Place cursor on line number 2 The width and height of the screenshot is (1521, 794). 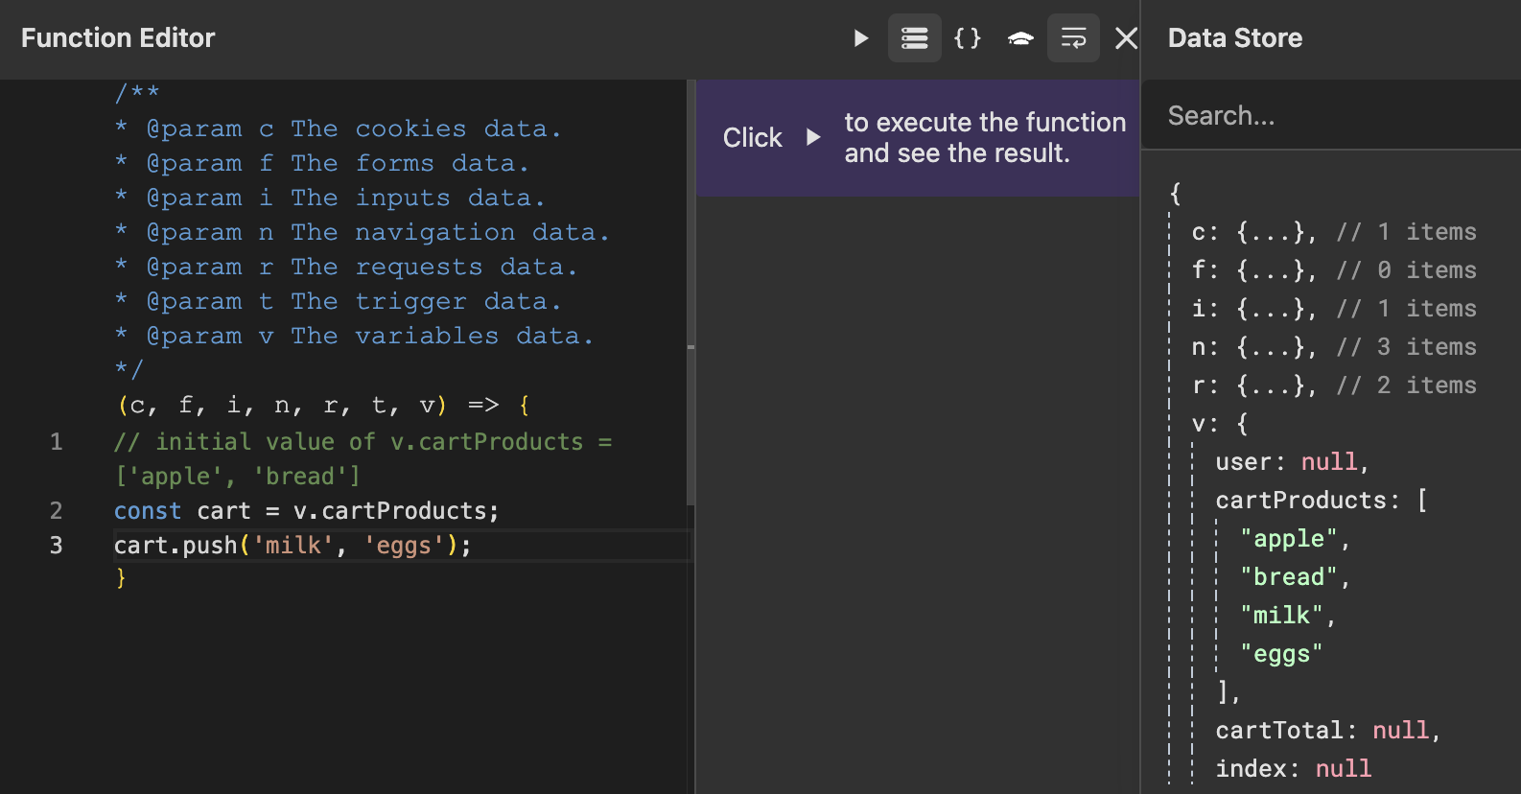point(57,511)
